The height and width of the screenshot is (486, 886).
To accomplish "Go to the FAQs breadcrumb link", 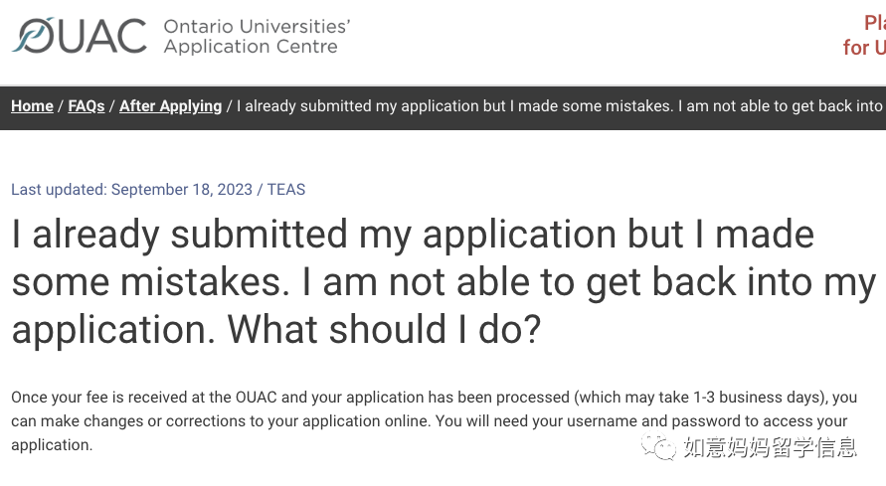I will [87, 106].
